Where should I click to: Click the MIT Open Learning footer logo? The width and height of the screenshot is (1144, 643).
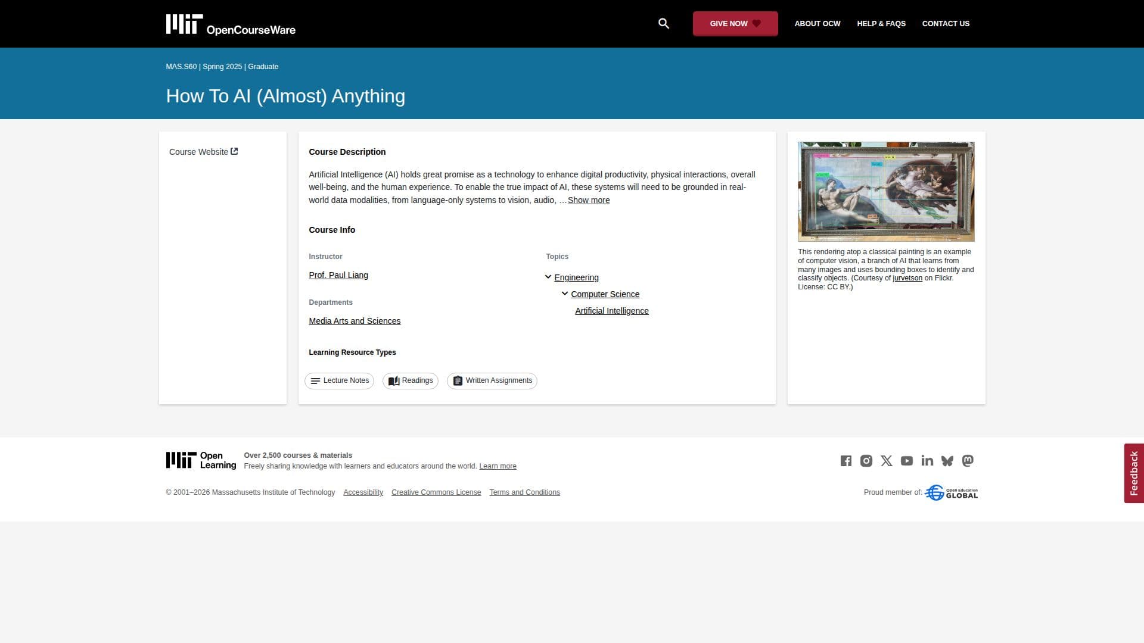[x=201, y=460]
